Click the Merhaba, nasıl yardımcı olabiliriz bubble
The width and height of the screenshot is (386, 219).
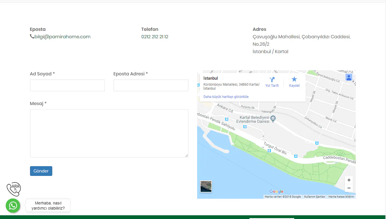pos(48,206)
